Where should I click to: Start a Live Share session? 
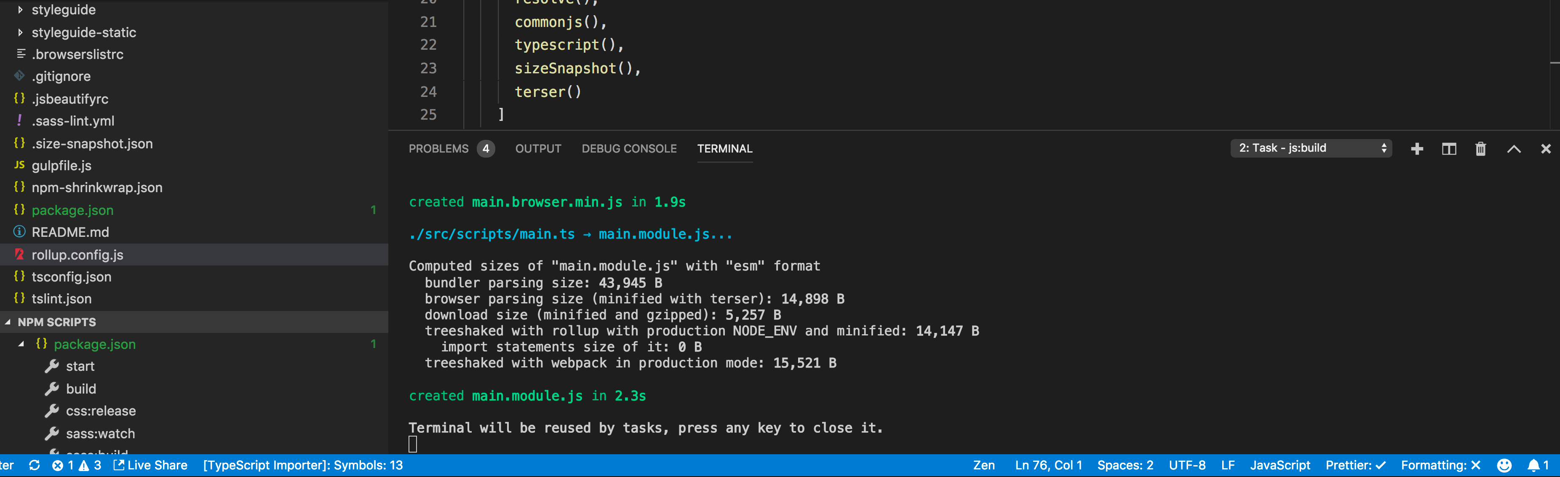(x=151, y=465)
